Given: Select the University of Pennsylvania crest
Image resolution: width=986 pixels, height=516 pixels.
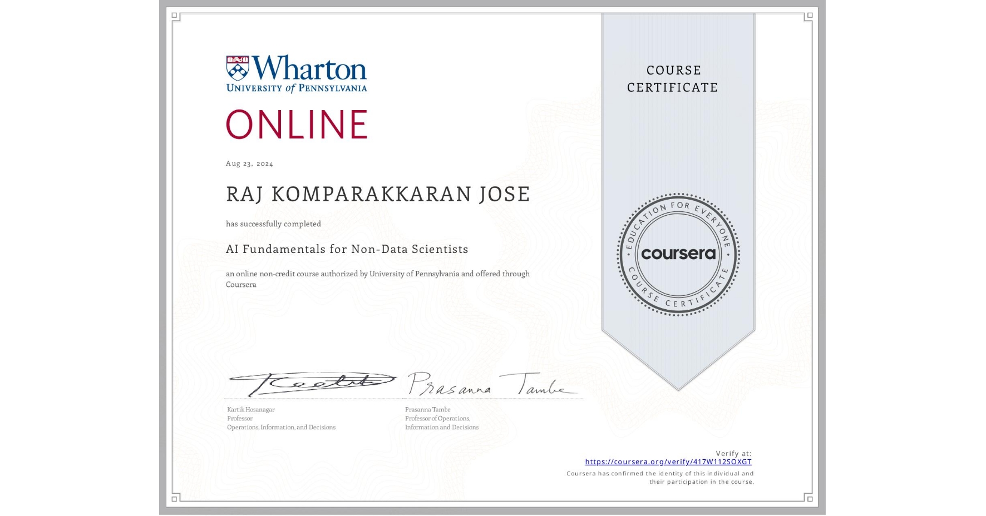Looking at the screenshot, I should coord(238,67).
